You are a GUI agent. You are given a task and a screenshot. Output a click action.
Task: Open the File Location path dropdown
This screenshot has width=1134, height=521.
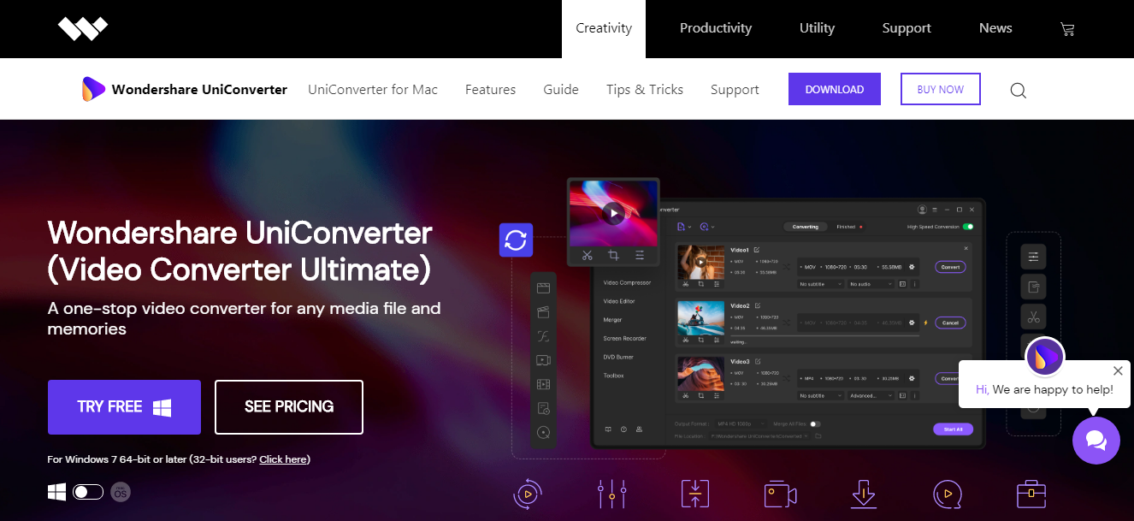(759, 436)
